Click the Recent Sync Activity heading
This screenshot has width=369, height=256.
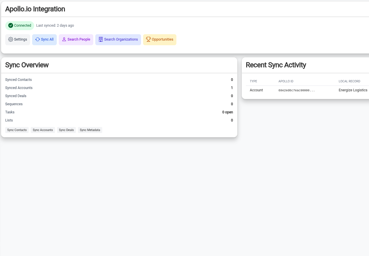pos(276,65)
